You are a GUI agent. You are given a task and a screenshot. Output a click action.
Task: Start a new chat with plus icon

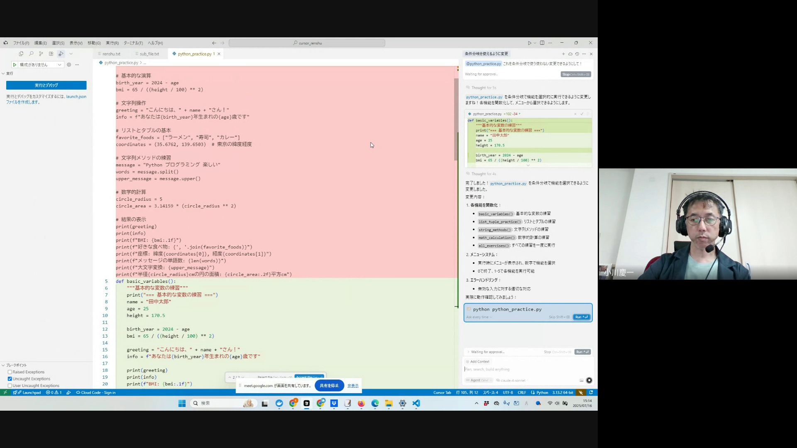563,54
